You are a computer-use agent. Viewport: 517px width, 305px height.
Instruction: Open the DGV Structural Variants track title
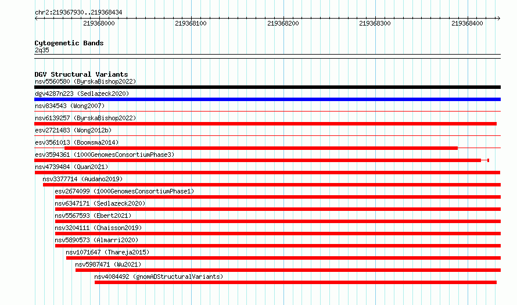pyautogui.click(x=81, y=74)
